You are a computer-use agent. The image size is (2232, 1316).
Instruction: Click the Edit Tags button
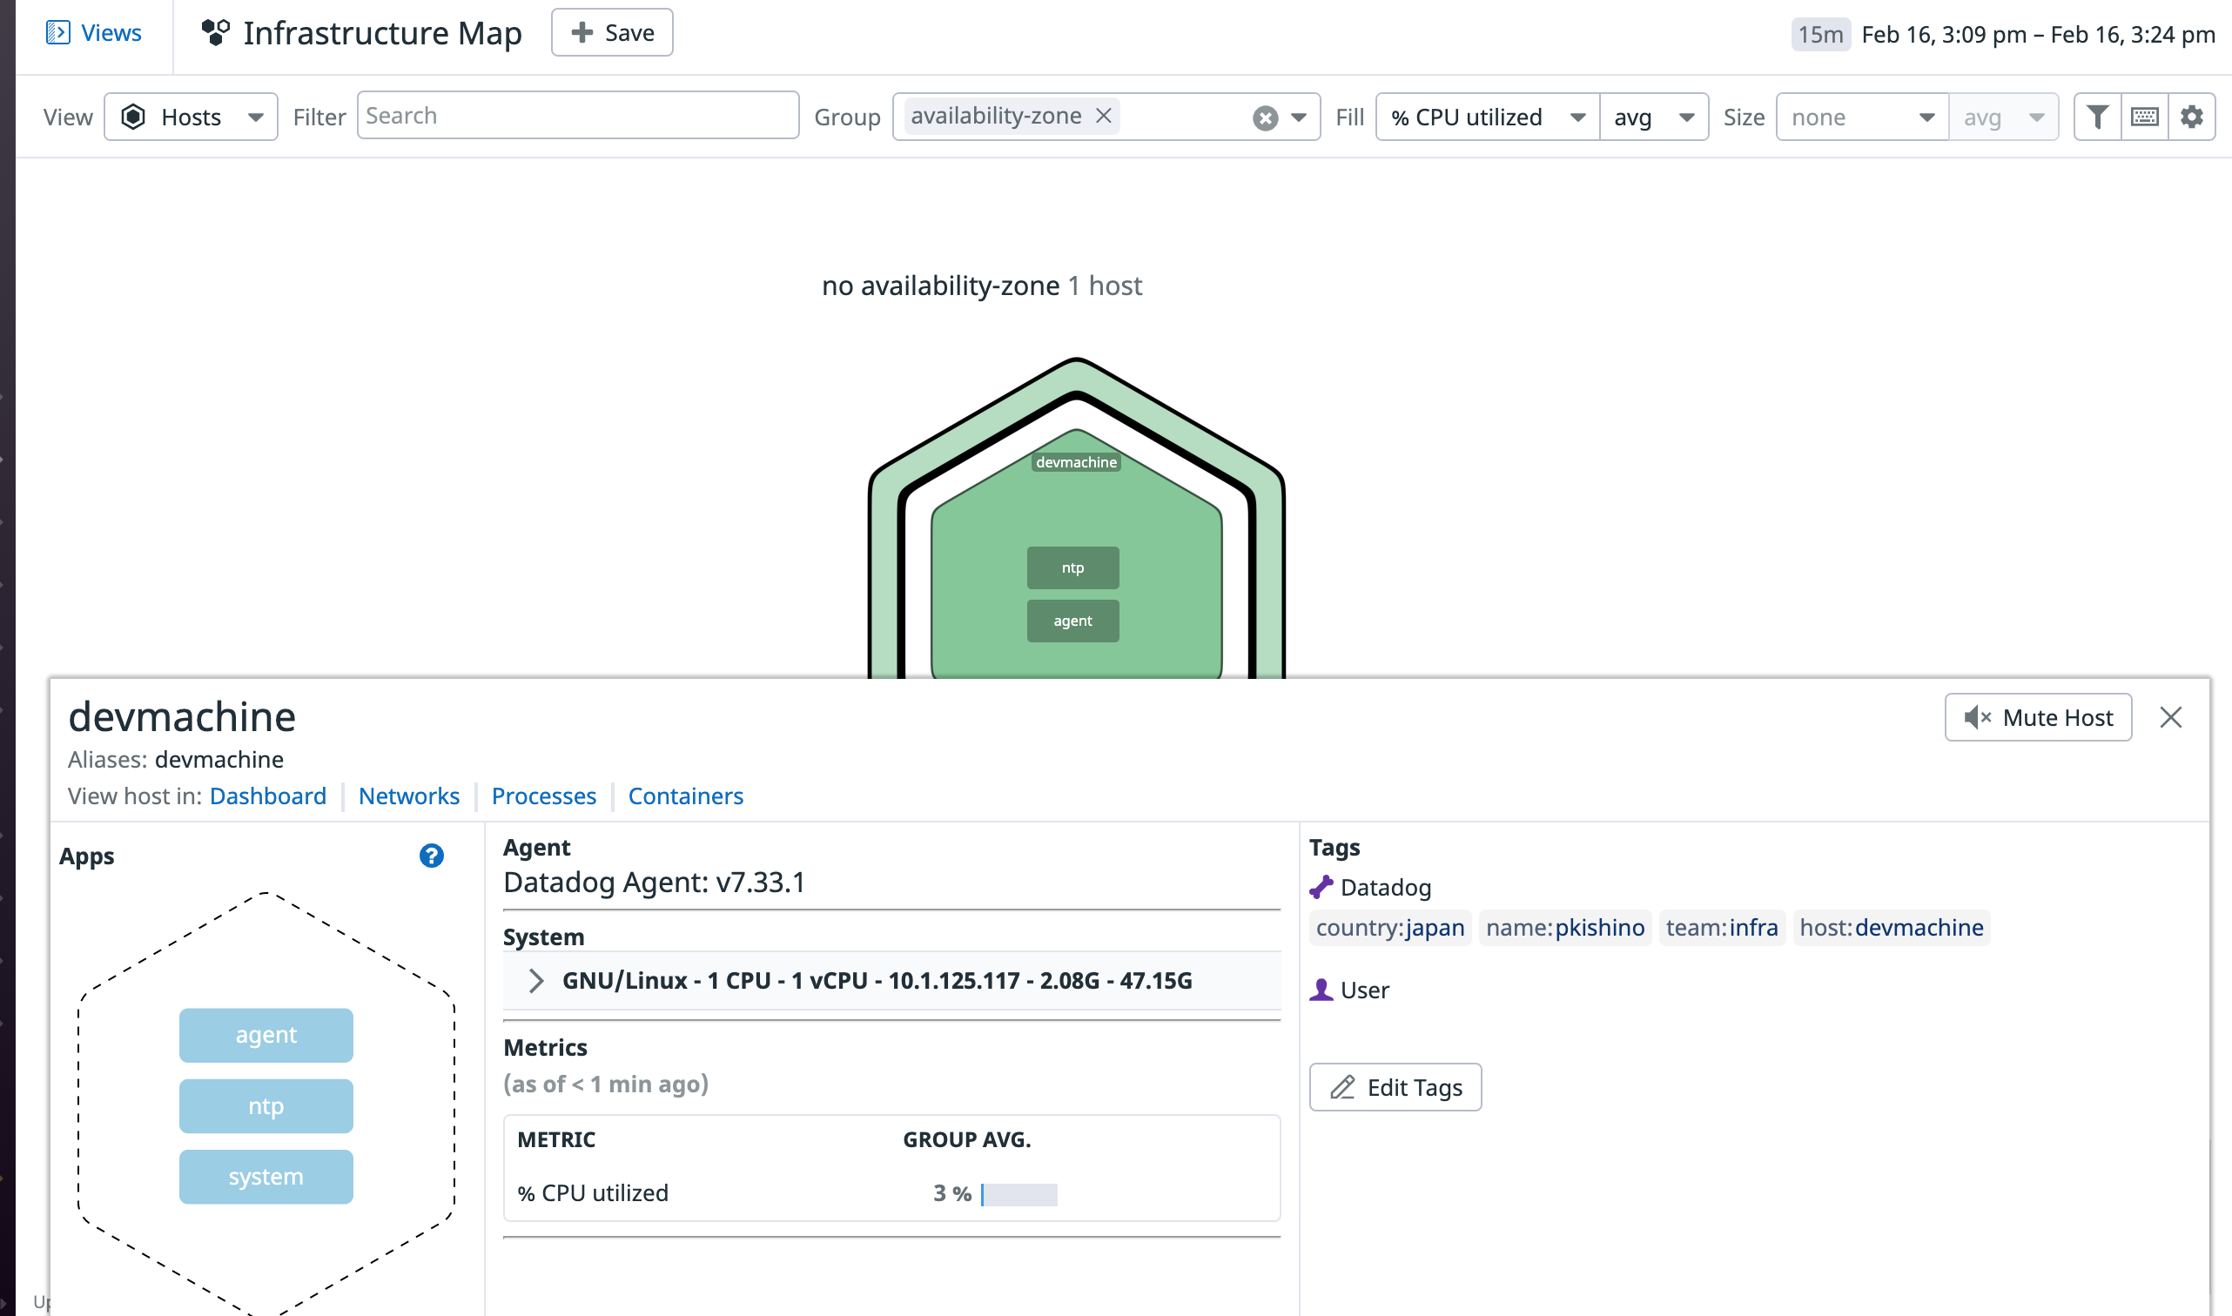pyautogui.click(x=1395, y=1086)
